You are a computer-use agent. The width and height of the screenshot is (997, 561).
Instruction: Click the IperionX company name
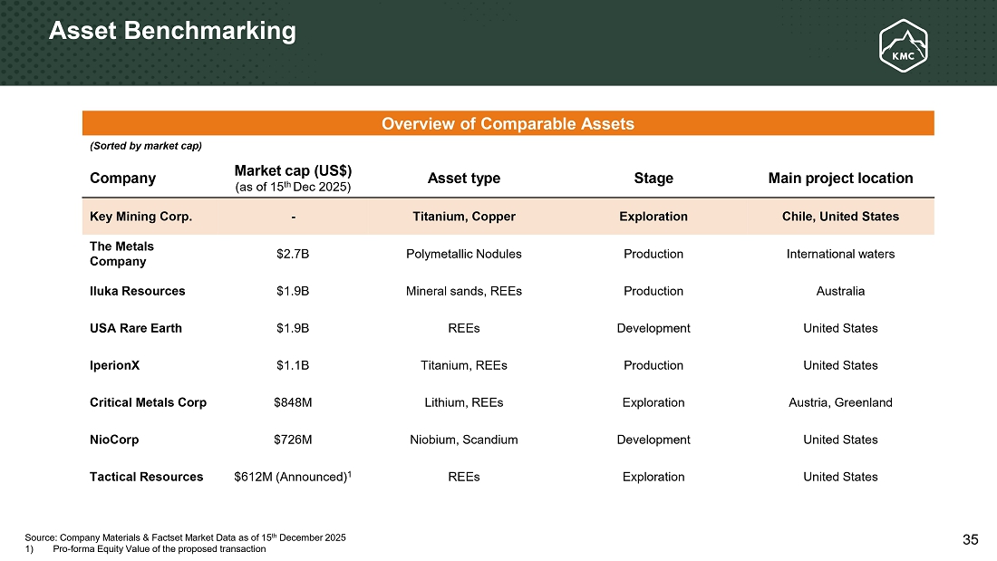[x=114, y=365]
